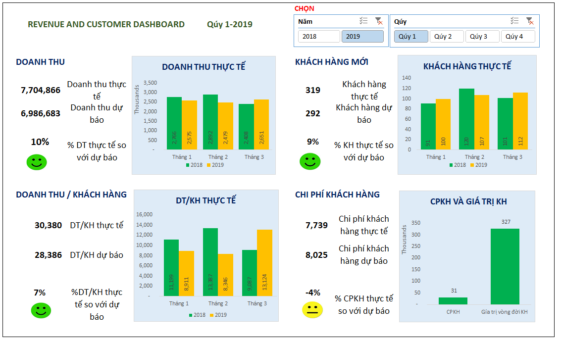Select the DT/KH actual value 30,380

(x=49, y=225)
